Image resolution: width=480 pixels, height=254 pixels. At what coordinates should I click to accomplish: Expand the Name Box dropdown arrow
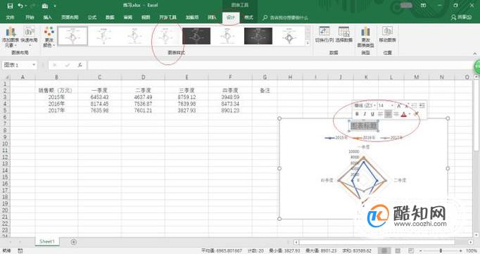click(x=34, y=65)
